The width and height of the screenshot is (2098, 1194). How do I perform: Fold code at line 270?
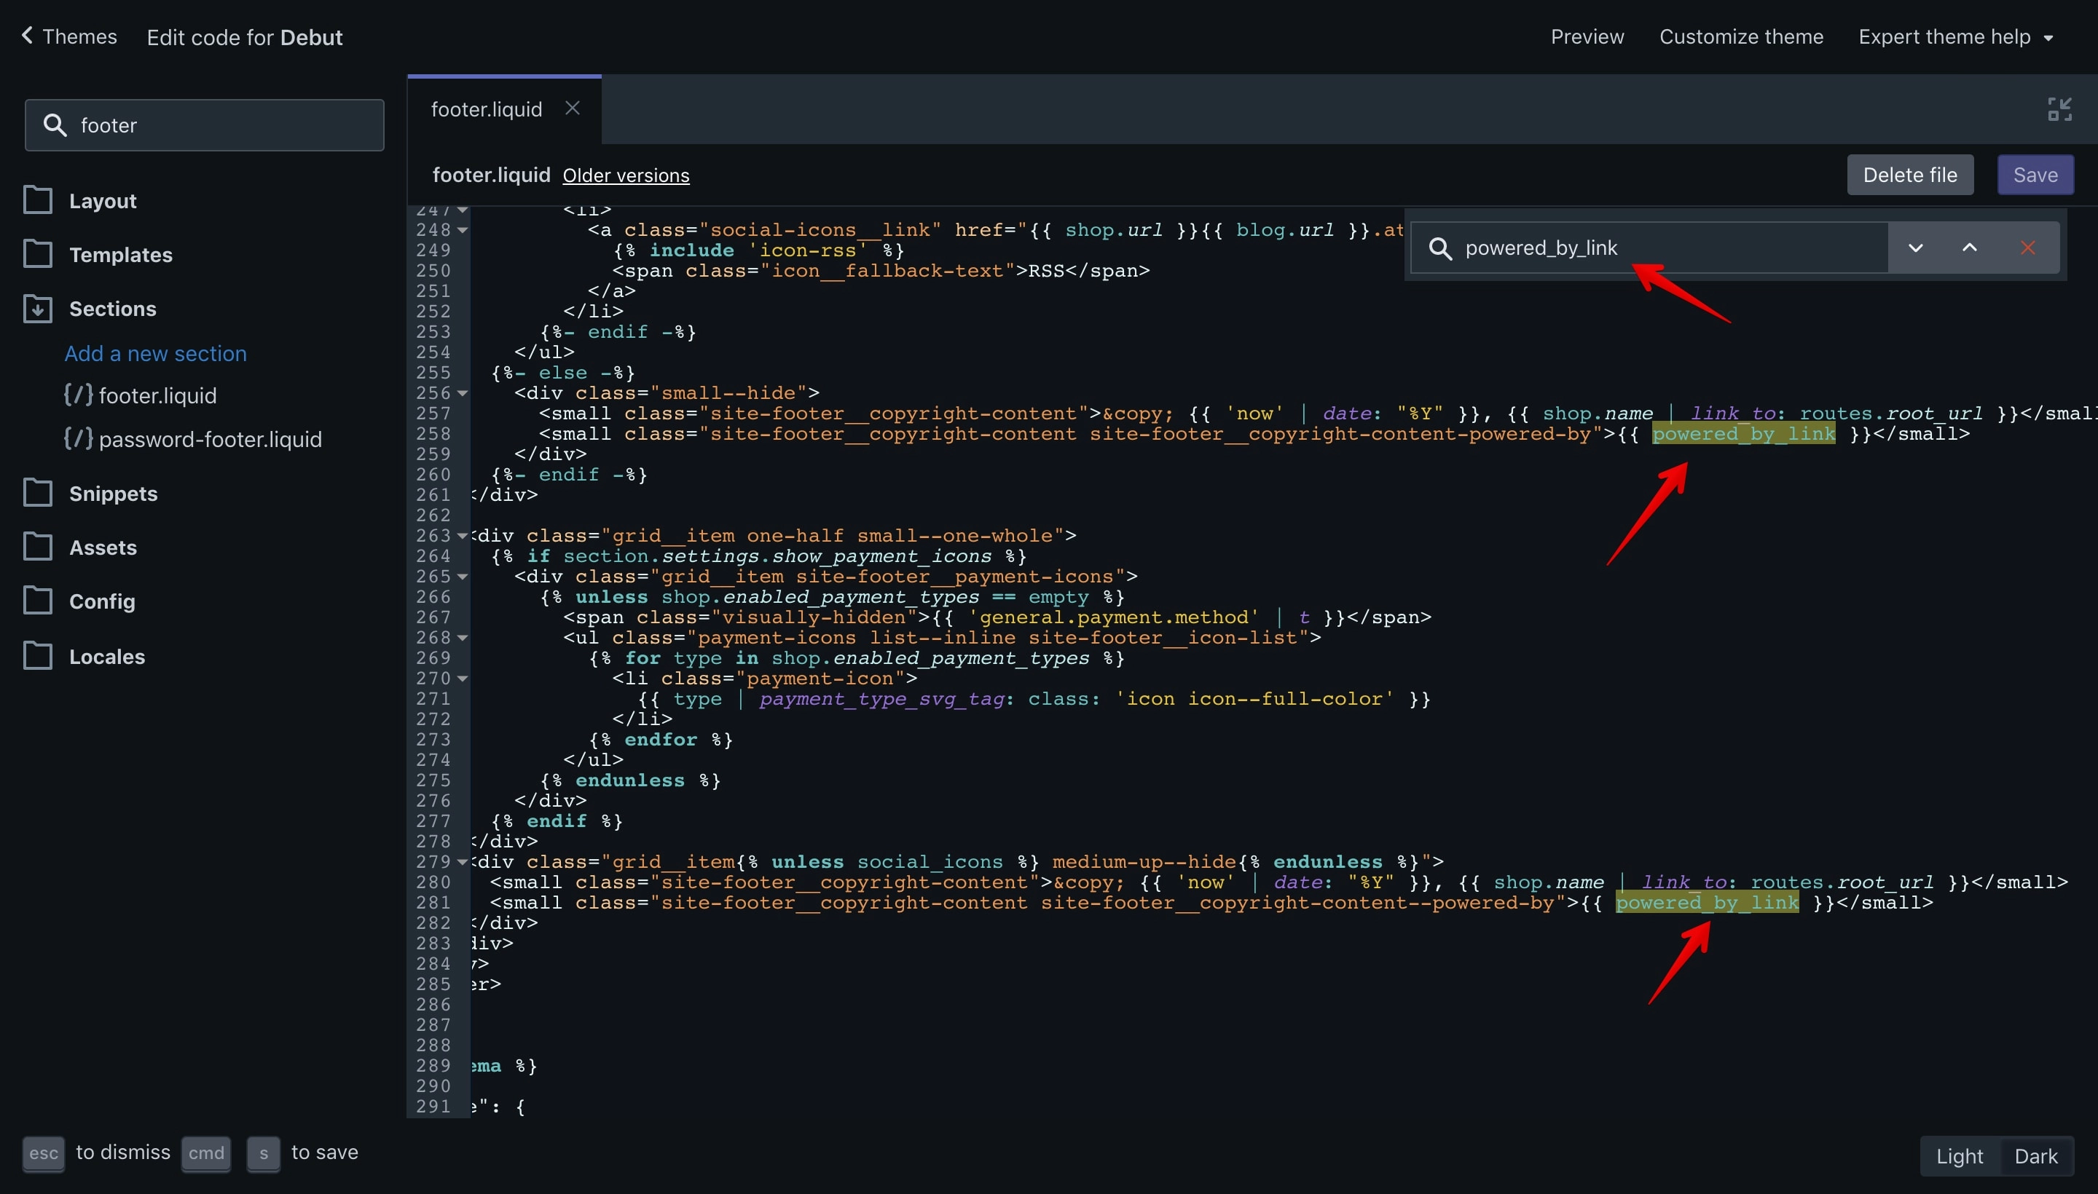(x=462, y=679)
